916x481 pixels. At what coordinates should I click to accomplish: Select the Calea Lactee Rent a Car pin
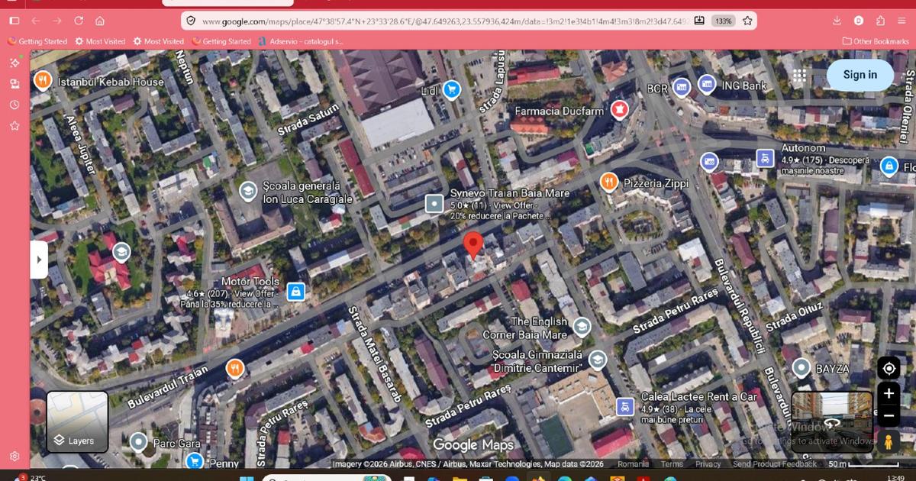(x=625, y=405)
